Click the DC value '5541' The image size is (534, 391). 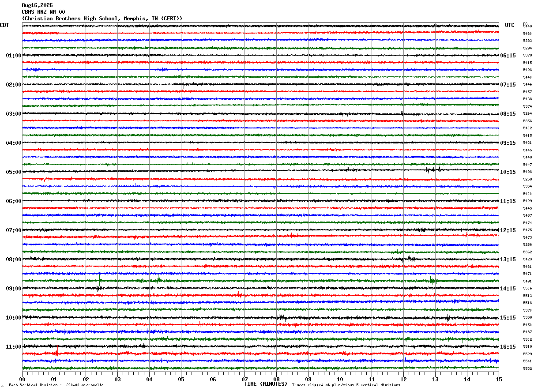[x=527, y=361]
